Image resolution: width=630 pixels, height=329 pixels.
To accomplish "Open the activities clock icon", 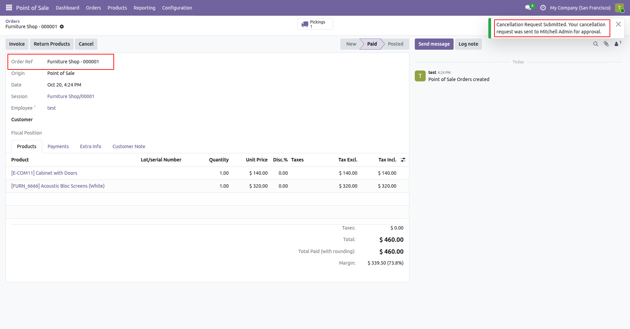I will 543,7.
